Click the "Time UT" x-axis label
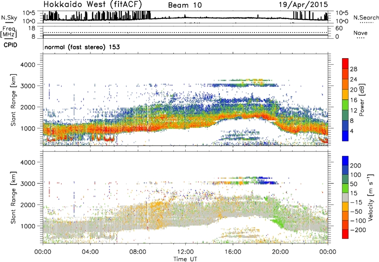Viewport: 379px width, 262px height. [185, 259]
